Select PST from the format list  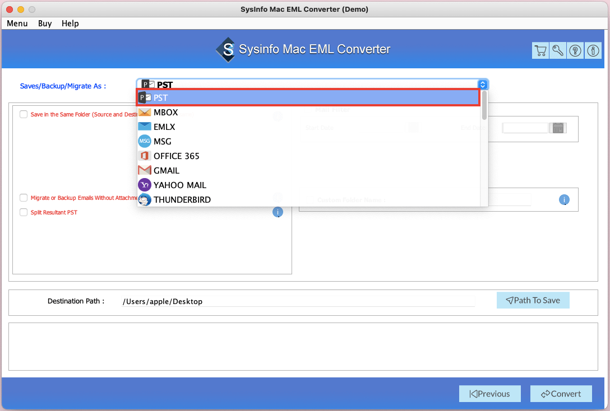pyautogui.click(x=308, y=97)
